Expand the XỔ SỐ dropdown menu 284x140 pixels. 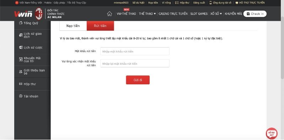(x=216, y=14)
